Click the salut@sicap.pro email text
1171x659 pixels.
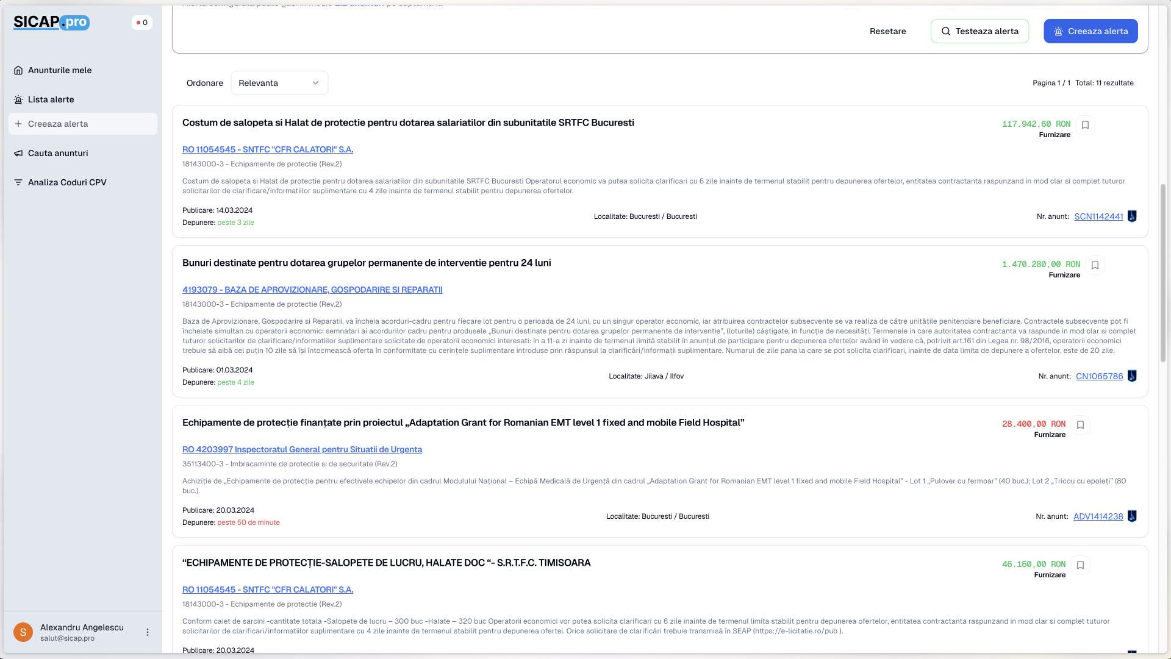click(x=67, y=638)
